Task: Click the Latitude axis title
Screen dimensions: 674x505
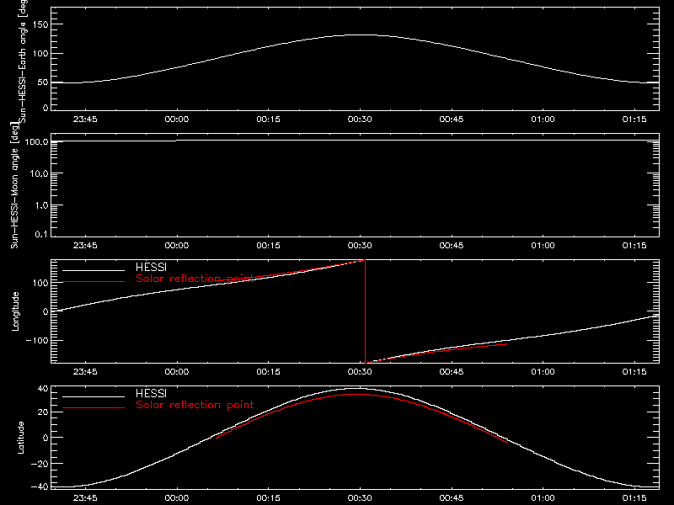Action: [x=20, y=438]
